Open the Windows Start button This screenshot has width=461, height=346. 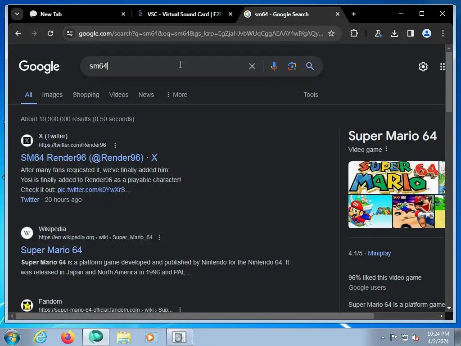tap(12, 337)
